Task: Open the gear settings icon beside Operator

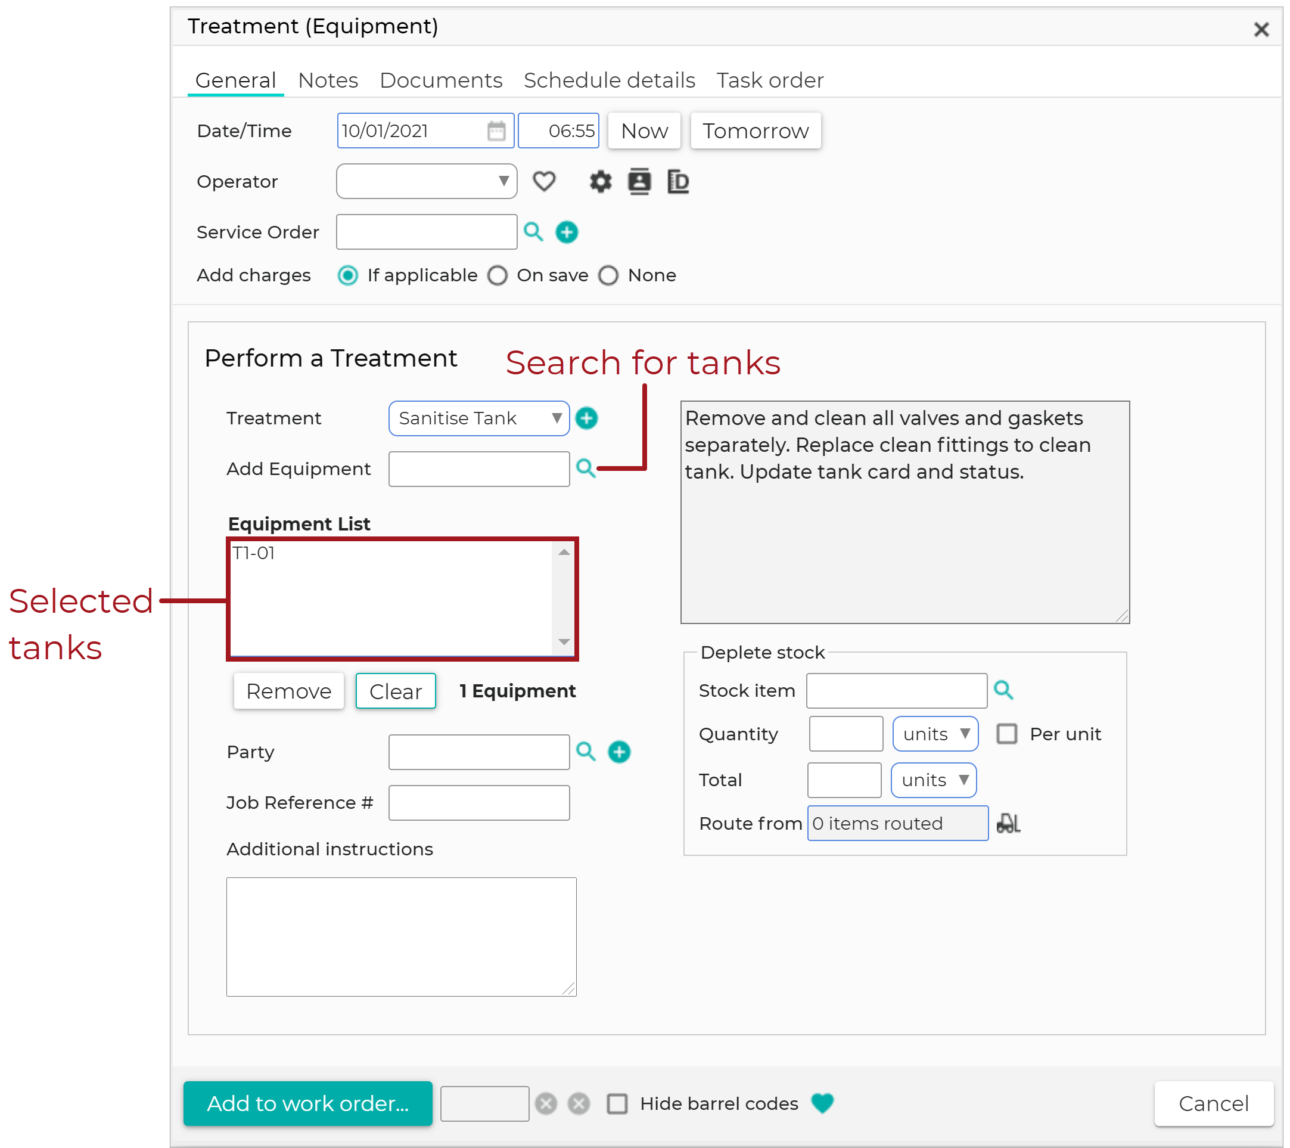Action: pos(600,182)
